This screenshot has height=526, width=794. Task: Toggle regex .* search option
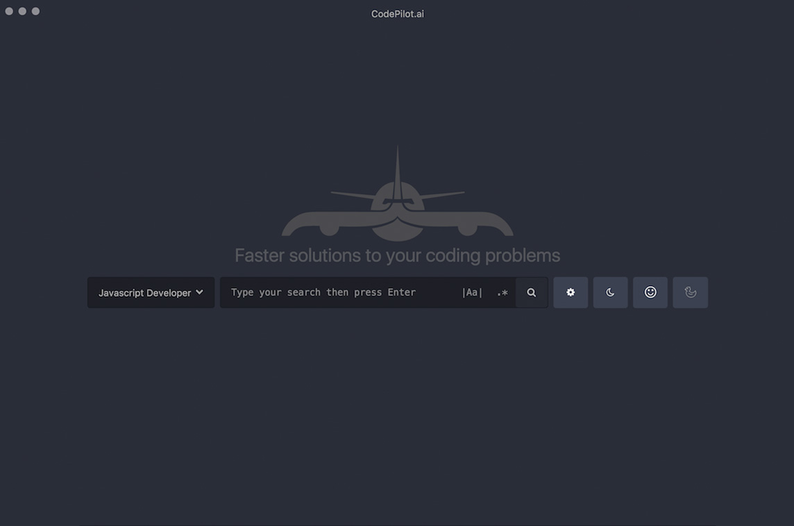(502, 293)
